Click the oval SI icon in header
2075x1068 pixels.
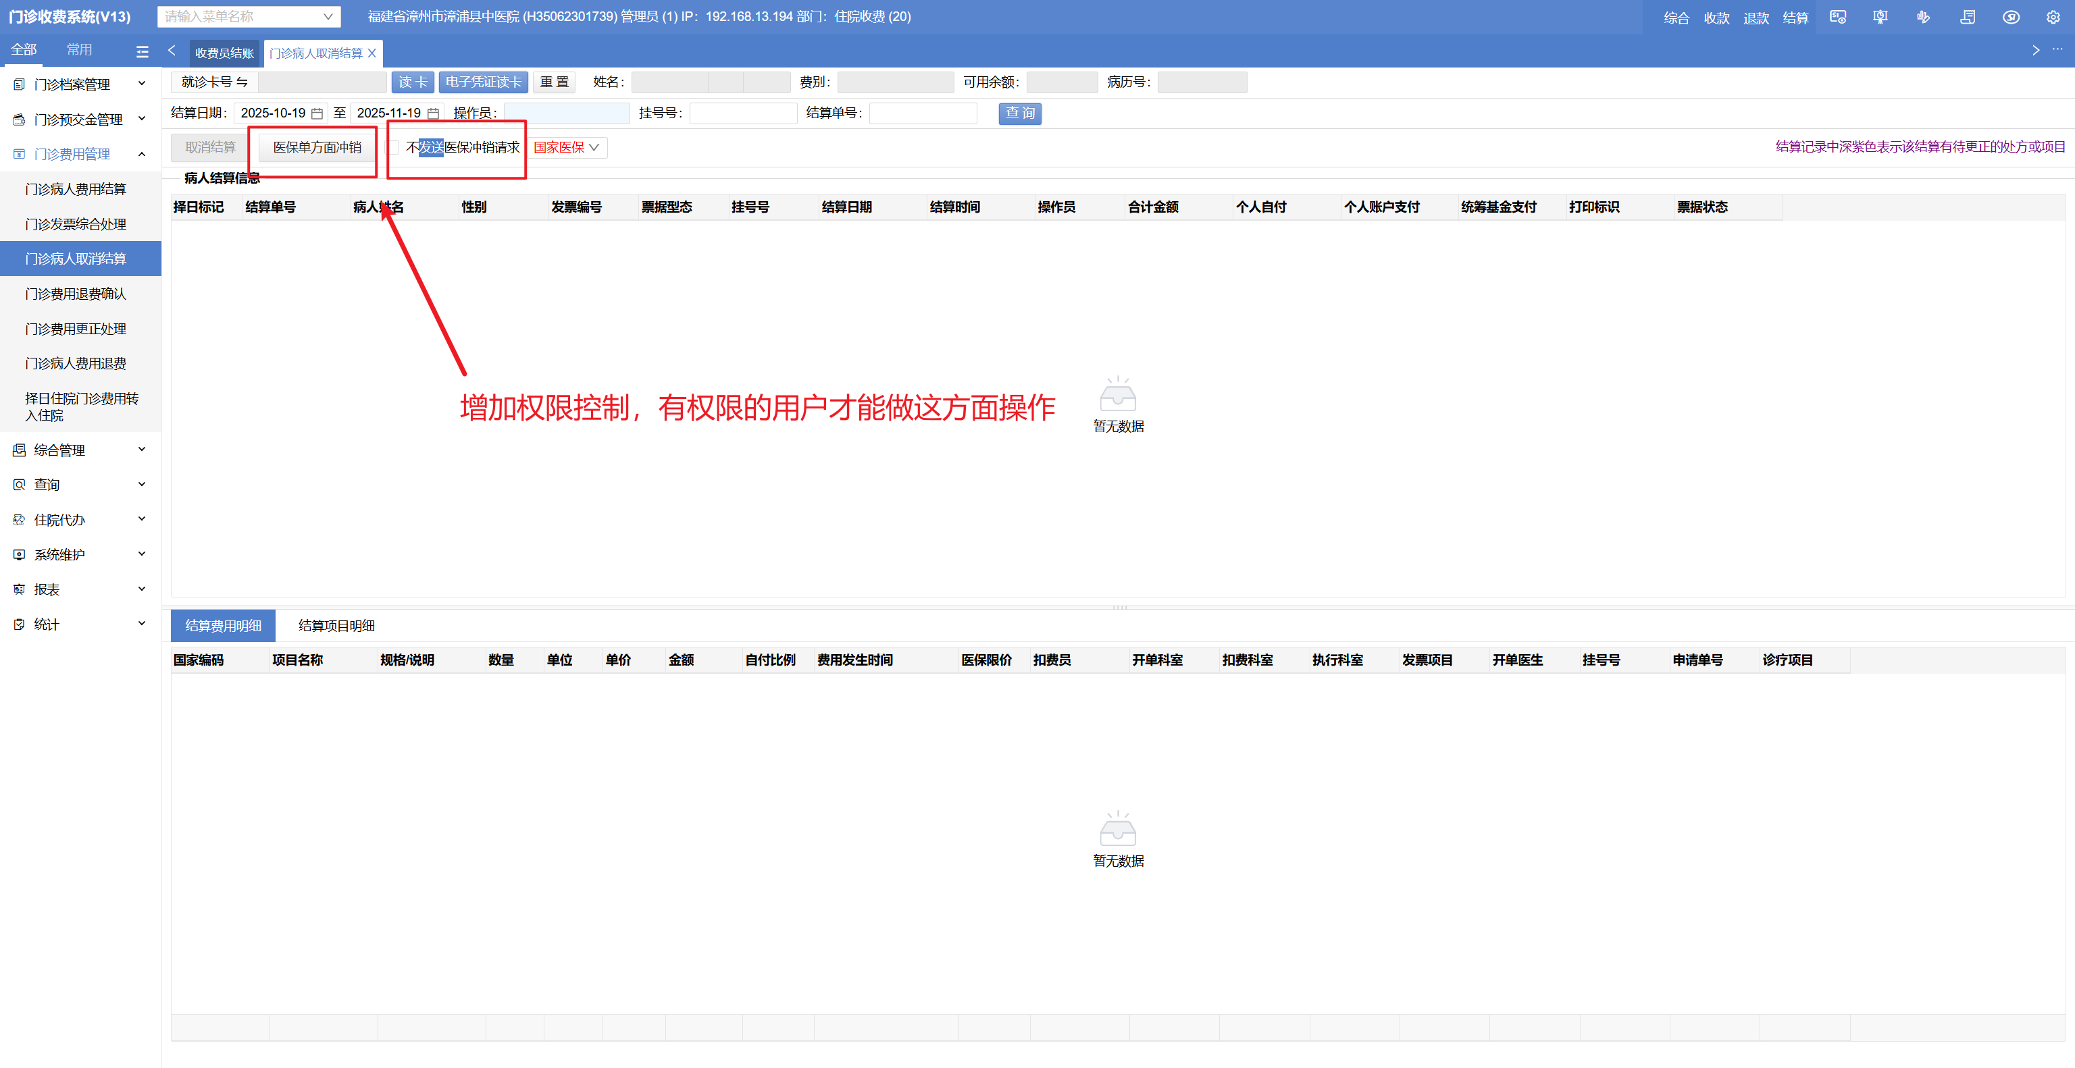click(2011, 17)
